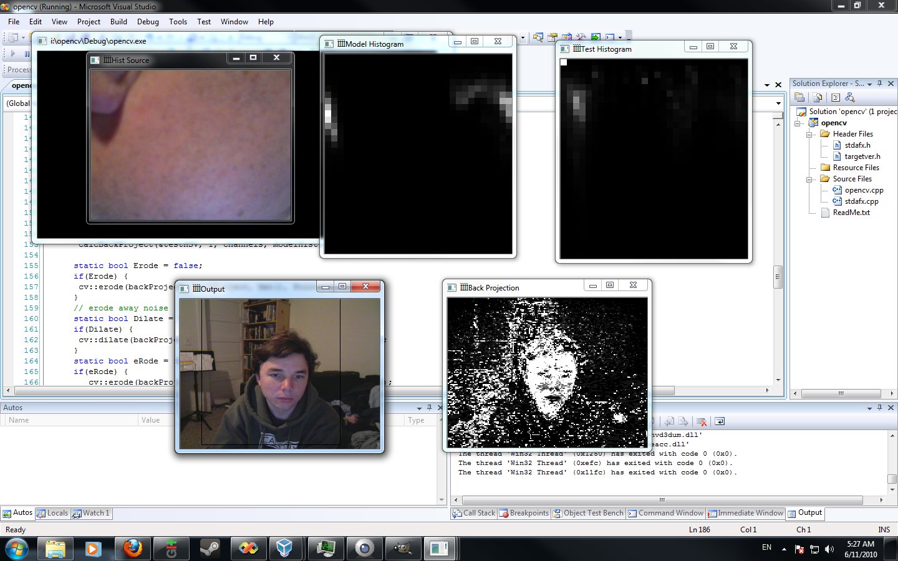Open the Project menu
This screenshot has width=898, height=561.
[89, 21]
